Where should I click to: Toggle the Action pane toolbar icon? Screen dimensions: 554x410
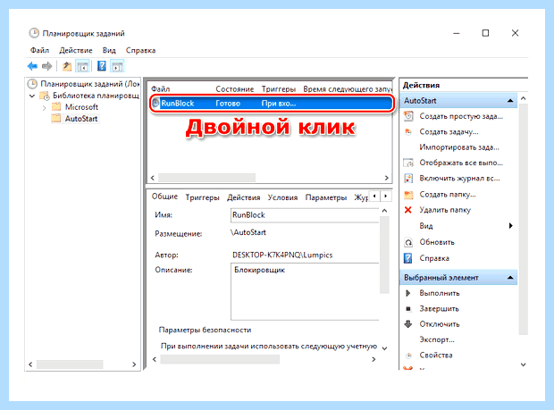tap(117, 66)
